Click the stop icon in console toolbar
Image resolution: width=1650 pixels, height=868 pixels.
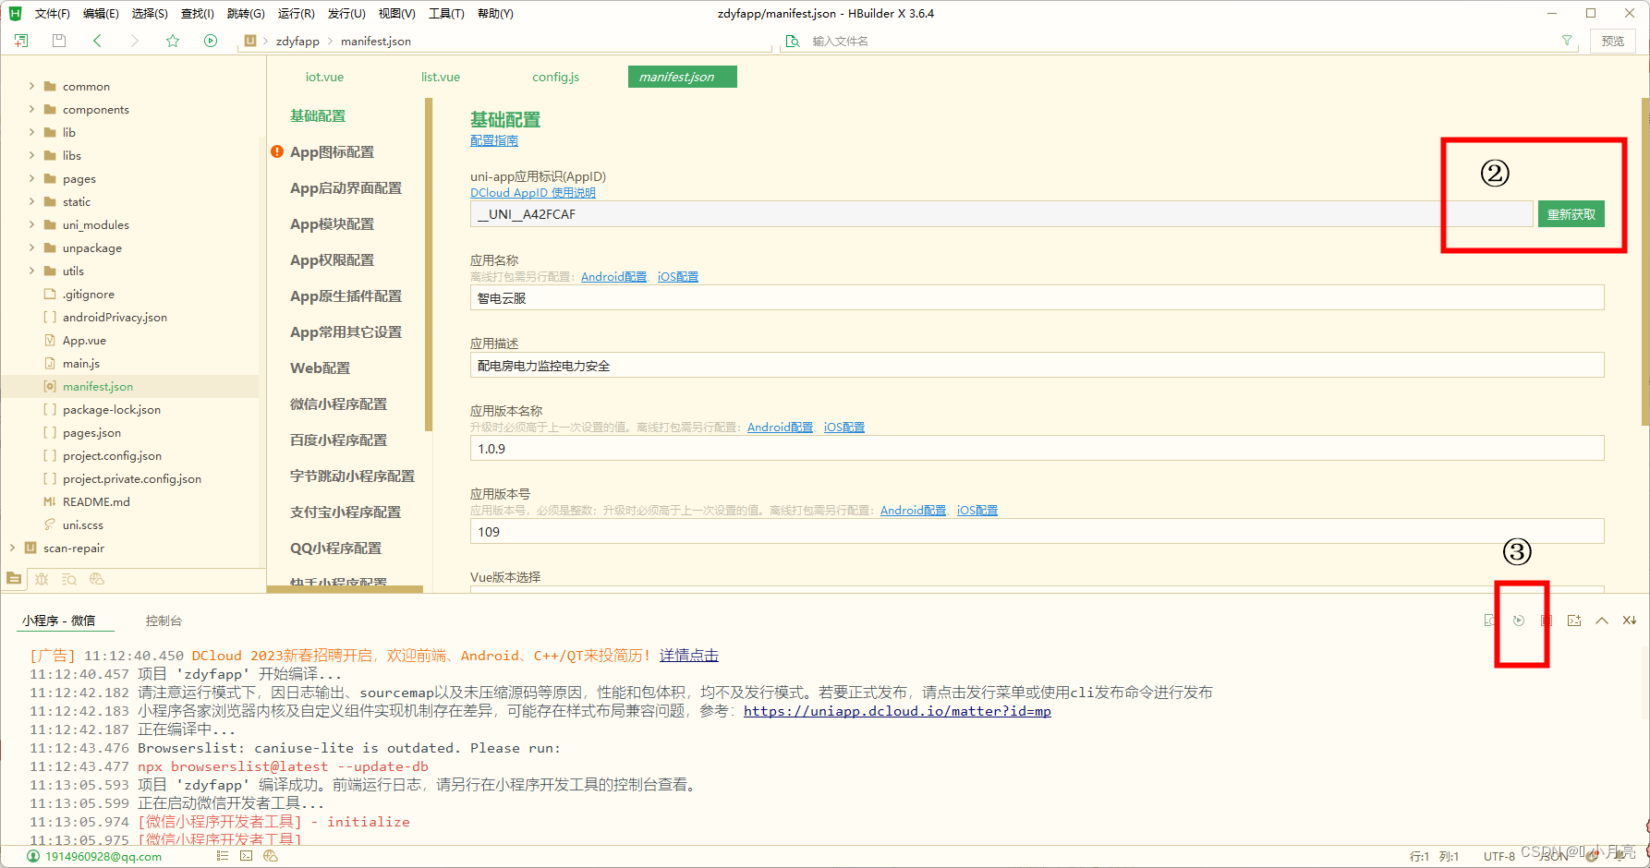tap(1547, 621)
